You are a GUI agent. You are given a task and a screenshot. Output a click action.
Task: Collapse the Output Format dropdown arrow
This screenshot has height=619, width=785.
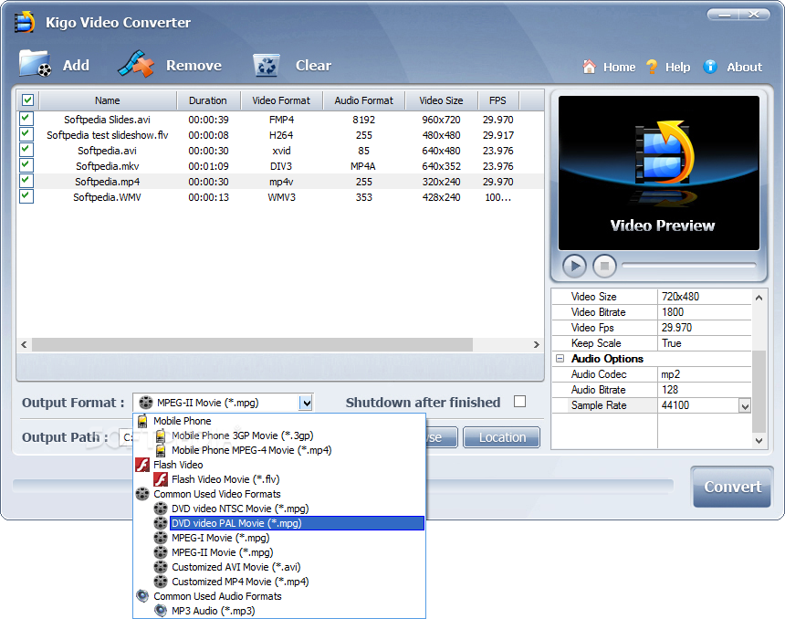(306, 403)
